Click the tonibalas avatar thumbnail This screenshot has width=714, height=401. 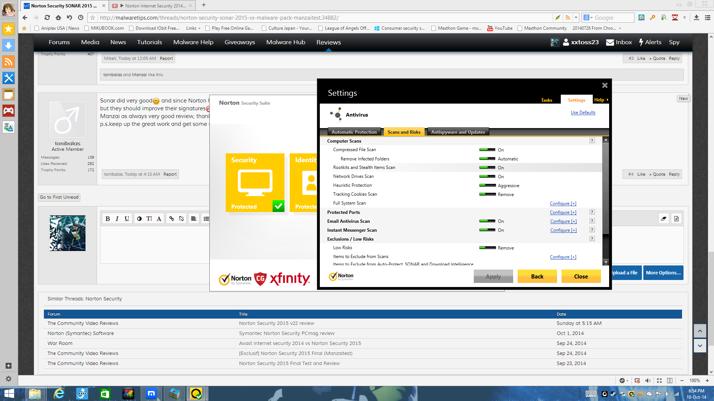point(68,120)
